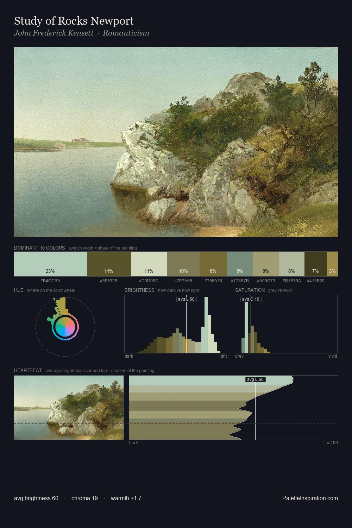Image resolution: width=352 pixels, height=528 pixels.
Task: Click the HUE section heading
Action: pos(19,290)
